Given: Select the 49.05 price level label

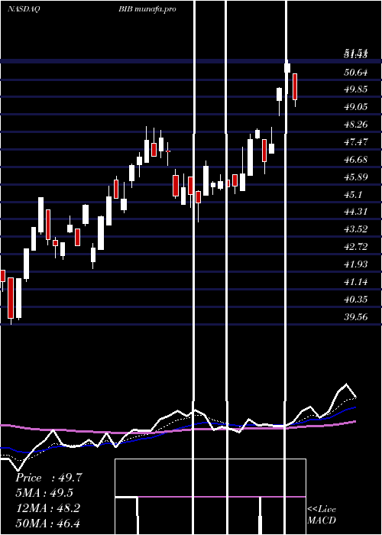Looking at the screenshot, I should click(x=356, y=107).
